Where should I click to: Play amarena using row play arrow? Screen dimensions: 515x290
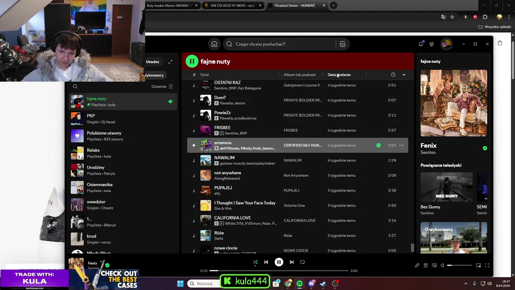tap(194, 145)
